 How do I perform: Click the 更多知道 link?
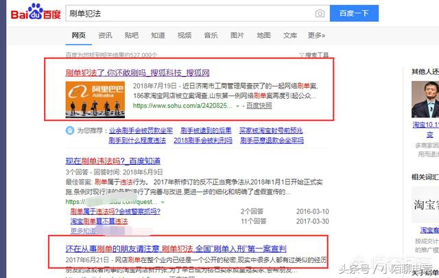tap(84, 231)
